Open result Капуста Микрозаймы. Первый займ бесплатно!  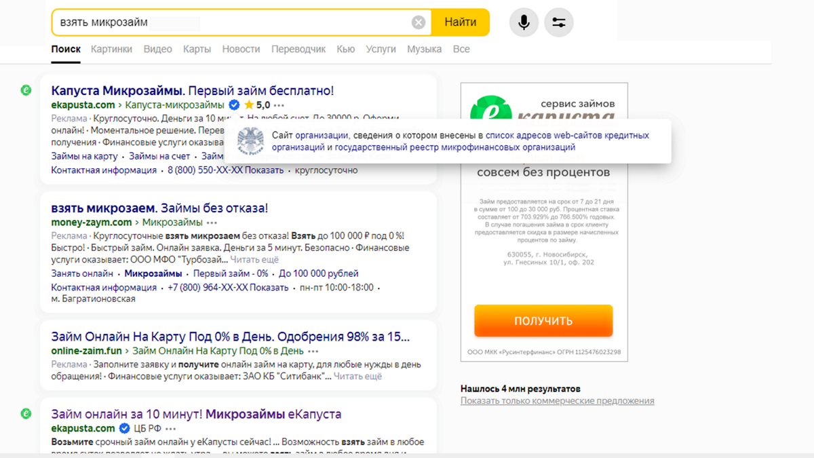click(193, 90)
